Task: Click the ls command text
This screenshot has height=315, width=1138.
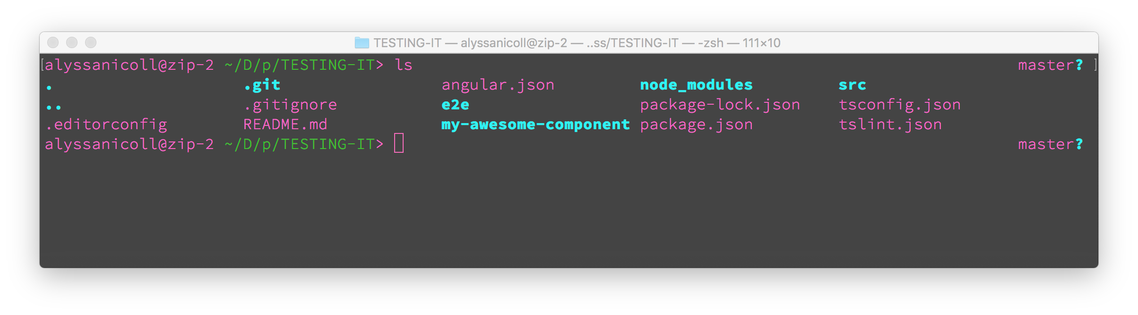Action: (403, 65)
